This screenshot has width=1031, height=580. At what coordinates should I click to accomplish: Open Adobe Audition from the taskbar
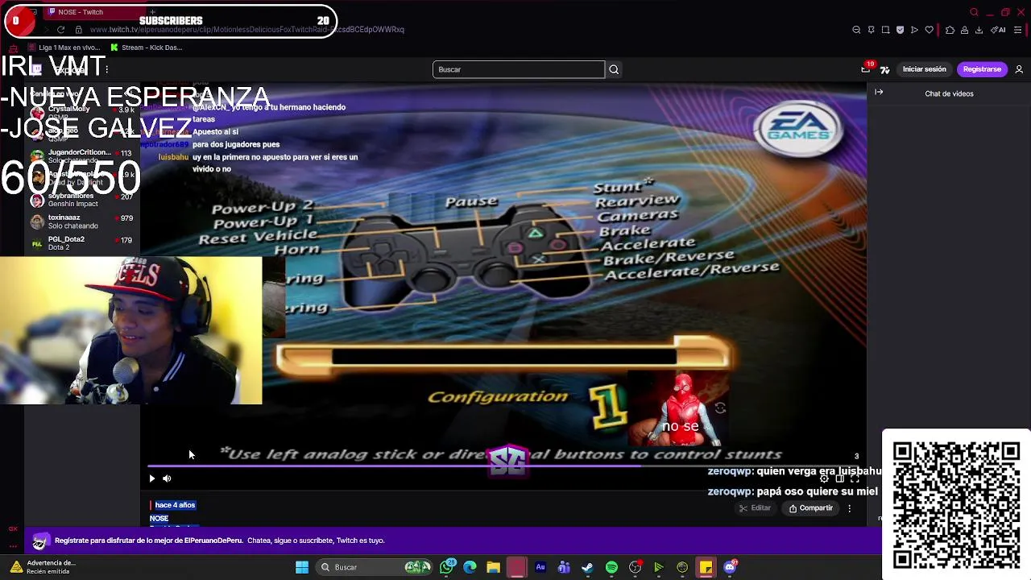coord(540,567)
